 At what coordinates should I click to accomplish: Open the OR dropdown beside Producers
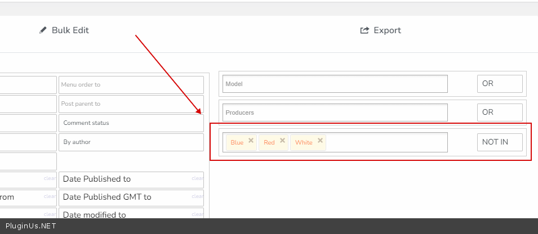tap(500, 112)
